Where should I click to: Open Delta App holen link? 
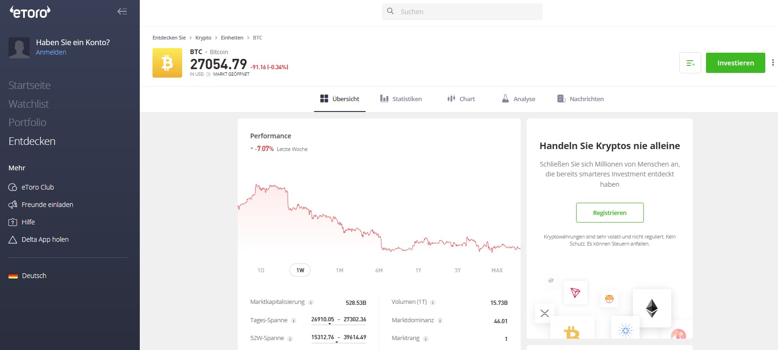[45, 239]
